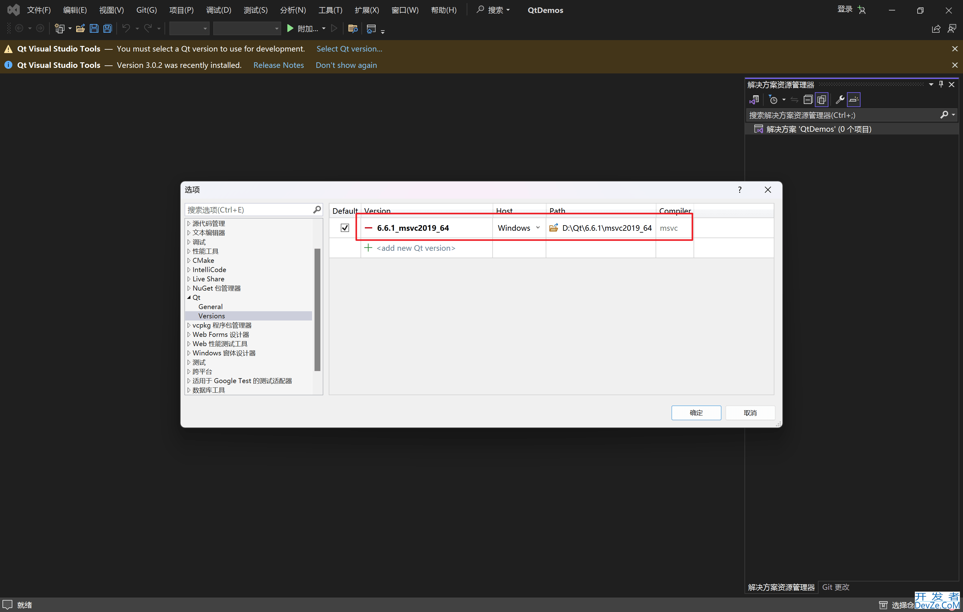The image size is (963, 612).
Task: Open the 视图(V) menu
Action: click(x=111, y=10)
